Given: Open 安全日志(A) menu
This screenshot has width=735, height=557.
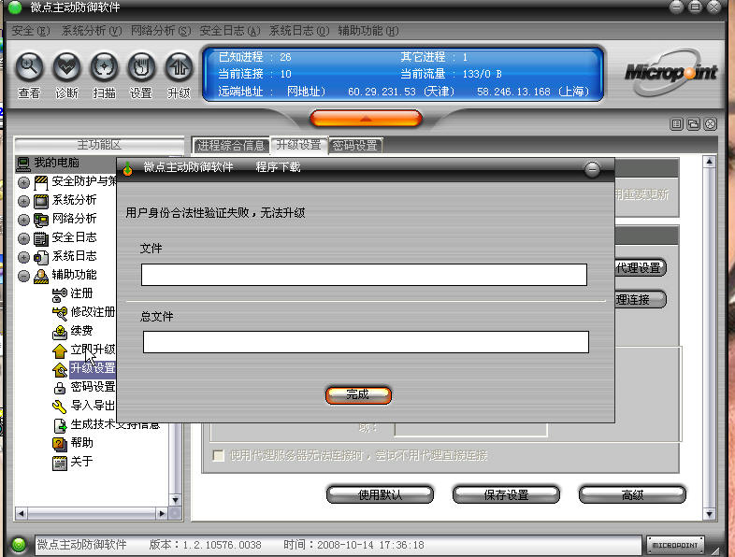Looking at the screenshot, I should click(230, 31).
